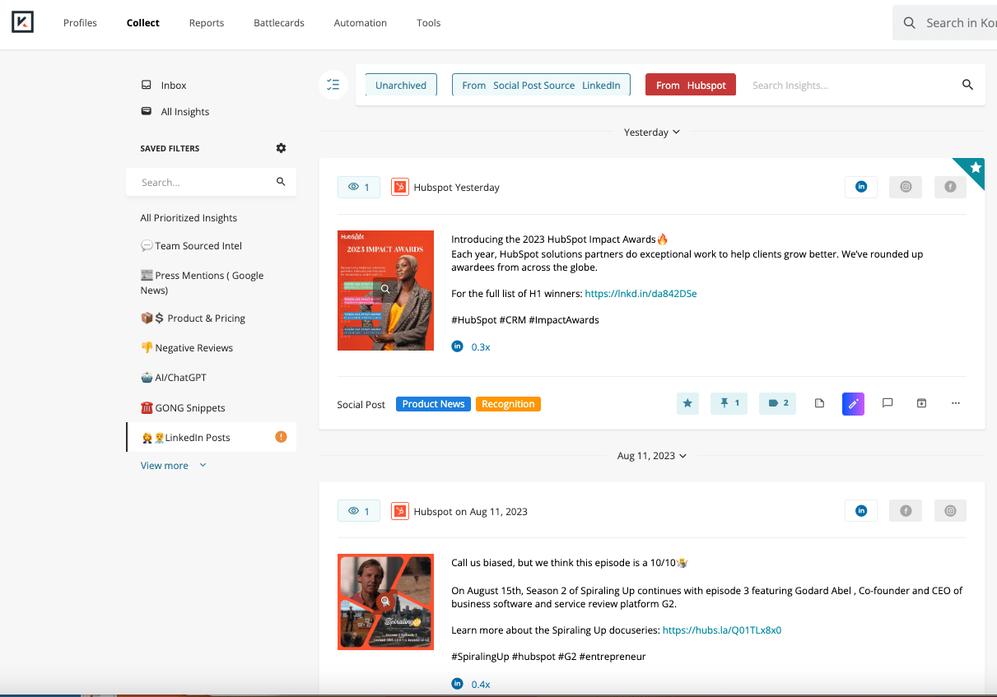This screenshot has width=997, height=697.
Task: Toggle star priority on Impact Awards post
Action: click(687, 403)
